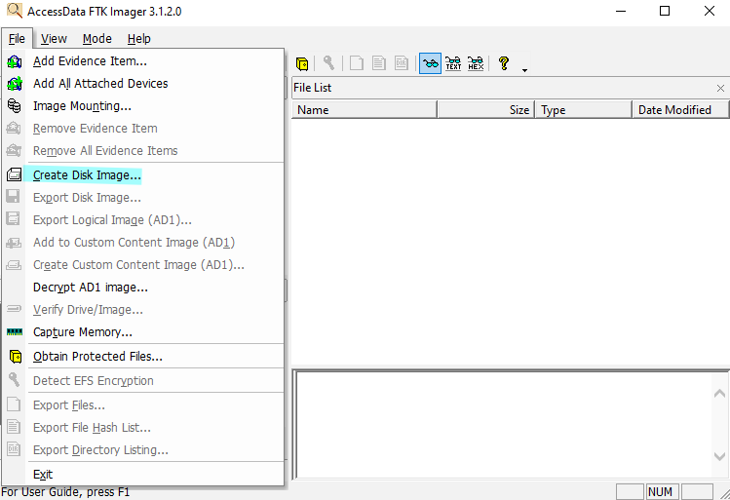Image resolution: width=730 pixels, height=500 pixels.
Task: Switch to HEX view mode icon
Action: point(476,63)
